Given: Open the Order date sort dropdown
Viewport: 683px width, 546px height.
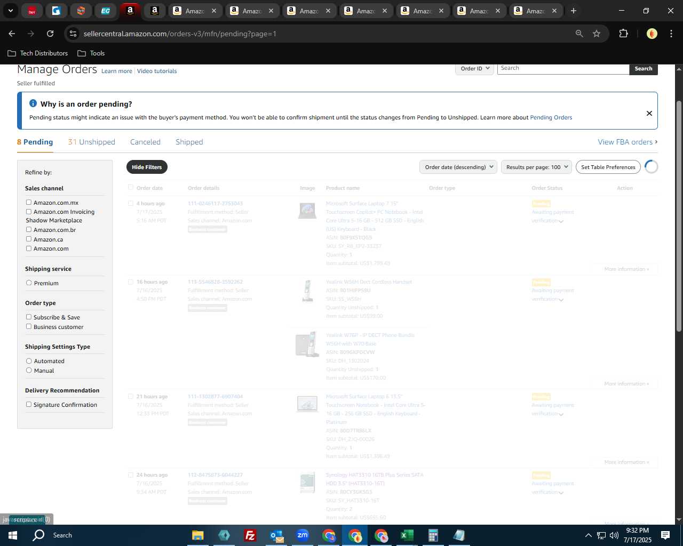Looking at the screenshot, I should [458, 167].
